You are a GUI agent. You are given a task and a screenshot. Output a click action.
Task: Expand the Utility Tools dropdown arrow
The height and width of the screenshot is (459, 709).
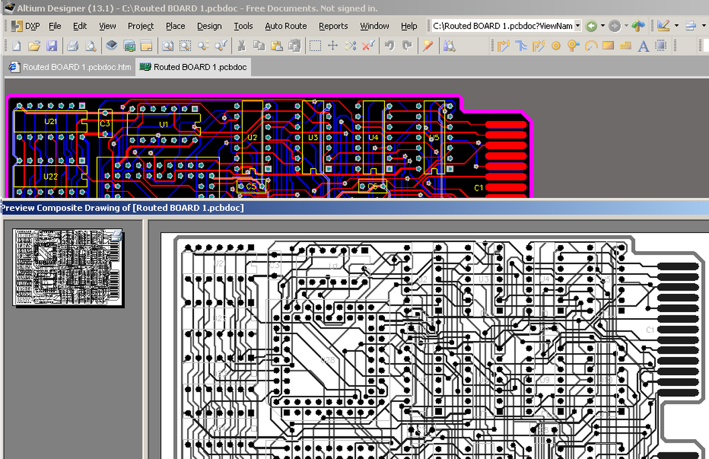(676, 25)
